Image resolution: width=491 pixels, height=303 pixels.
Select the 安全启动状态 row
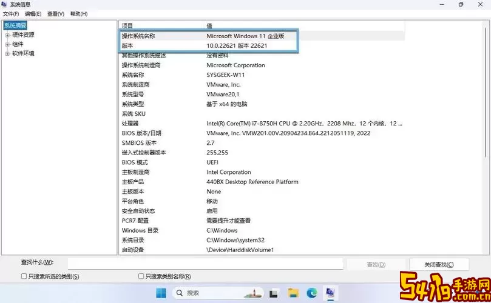coord(262,211)
